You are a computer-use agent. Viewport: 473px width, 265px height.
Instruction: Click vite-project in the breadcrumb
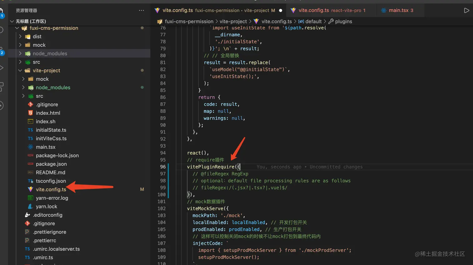point(233,21)
